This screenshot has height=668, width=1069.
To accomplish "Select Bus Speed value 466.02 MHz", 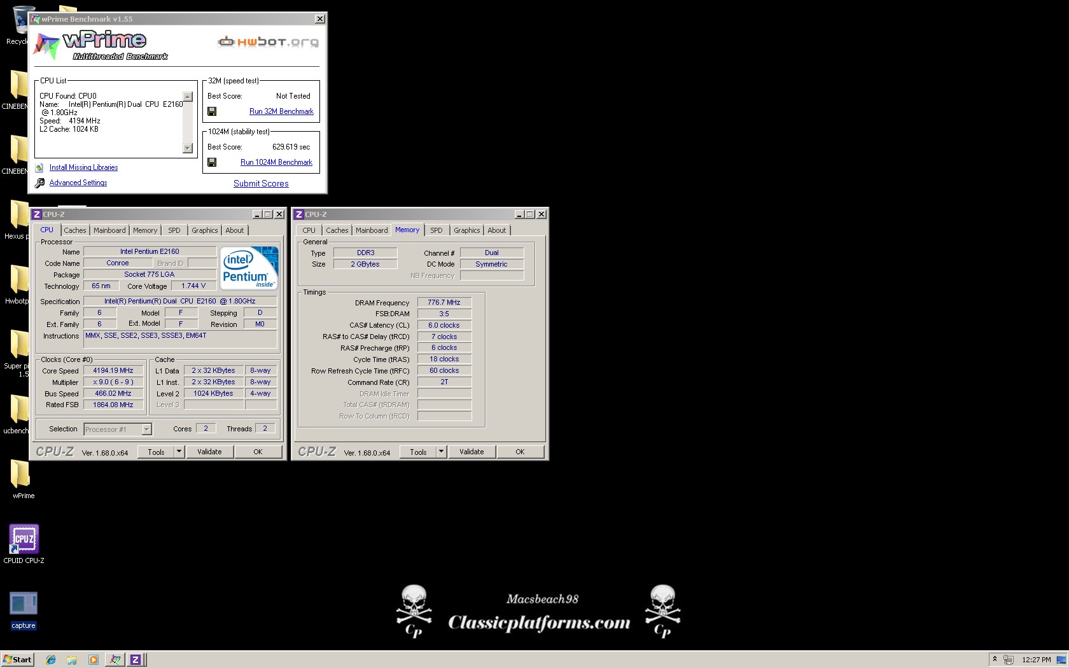I will (x=113, y=393).
